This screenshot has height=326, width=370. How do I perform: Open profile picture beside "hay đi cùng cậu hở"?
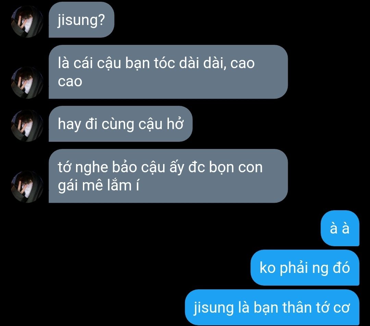click(27, 126)
